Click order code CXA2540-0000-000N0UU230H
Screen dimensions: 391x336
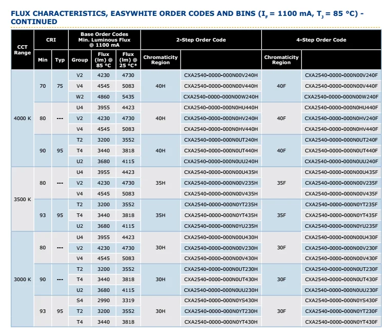click(221, 290)
